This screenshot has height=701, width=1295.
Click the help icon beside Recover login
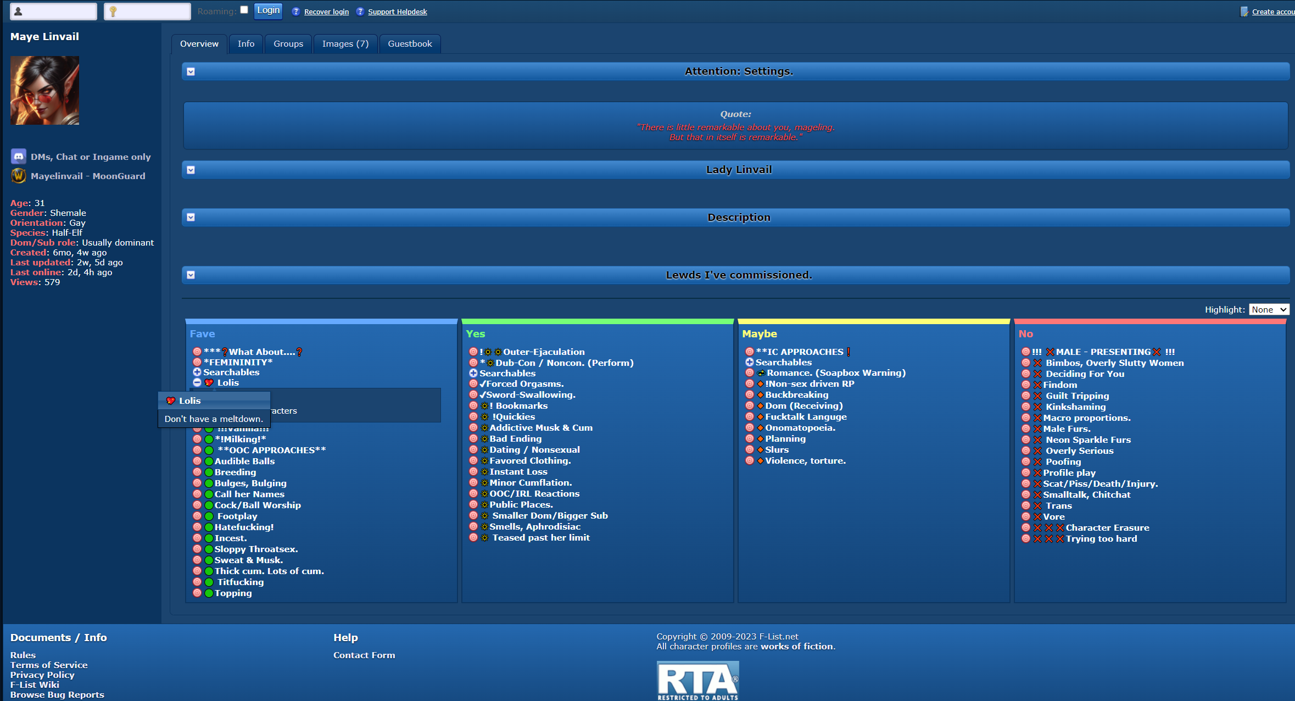click(296, 12)
